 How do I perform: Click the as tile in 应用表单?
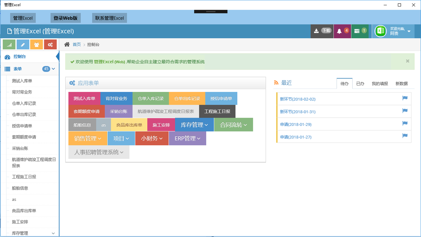(x=103, y=125)
